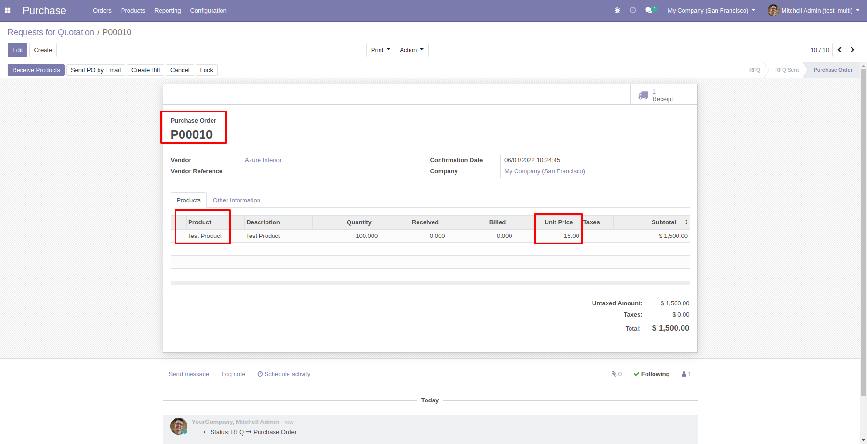Click Send PO by Email
The height and width of the screenshot is (444, 867).
click(96, 70)
